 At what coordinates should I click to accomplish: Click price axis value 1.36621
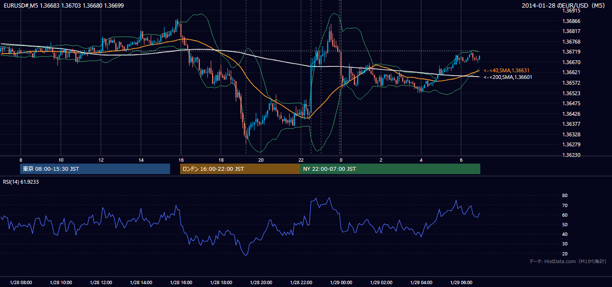coord(571,73)
